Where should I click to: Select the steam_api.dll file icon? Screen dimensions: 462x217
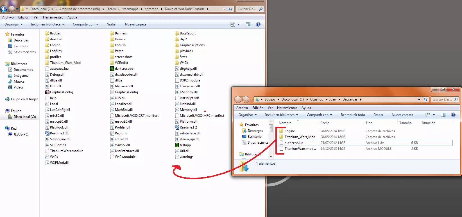177,139
